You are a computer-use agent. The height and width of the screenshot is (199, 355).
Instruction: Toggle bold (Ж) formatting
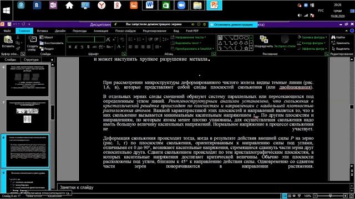click(x=70, y=47)
